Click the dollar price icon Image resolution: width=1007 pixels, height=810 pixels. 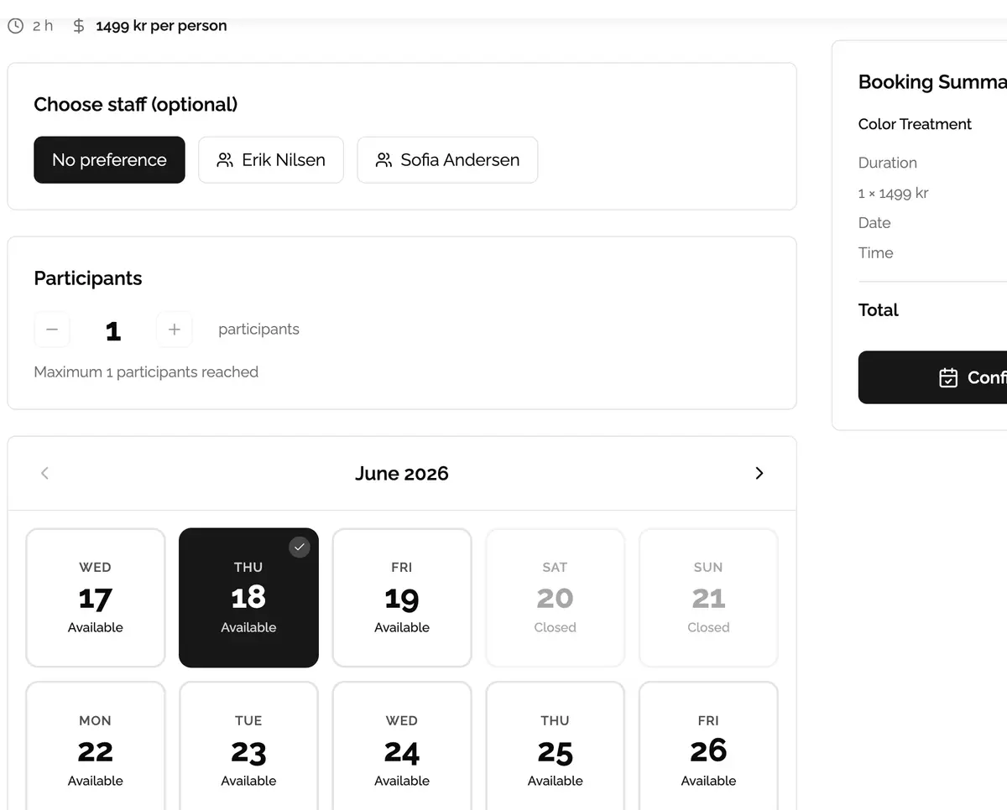pos(79,26)
